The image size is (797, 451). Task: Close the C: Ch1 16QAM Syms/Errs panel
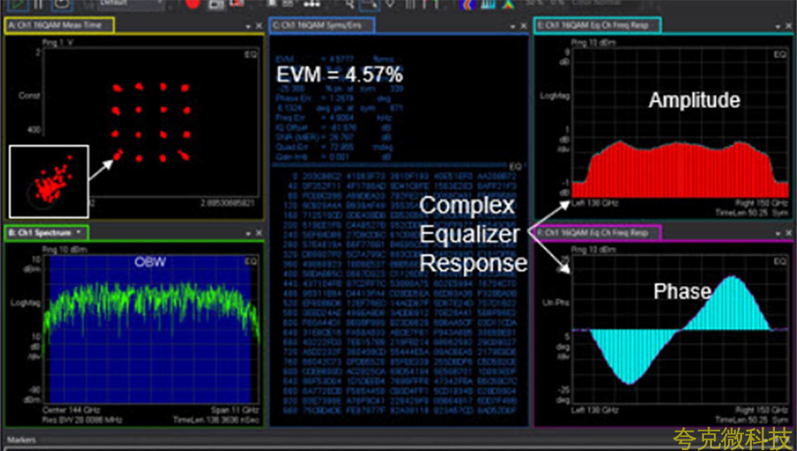(x=522, y=27)
